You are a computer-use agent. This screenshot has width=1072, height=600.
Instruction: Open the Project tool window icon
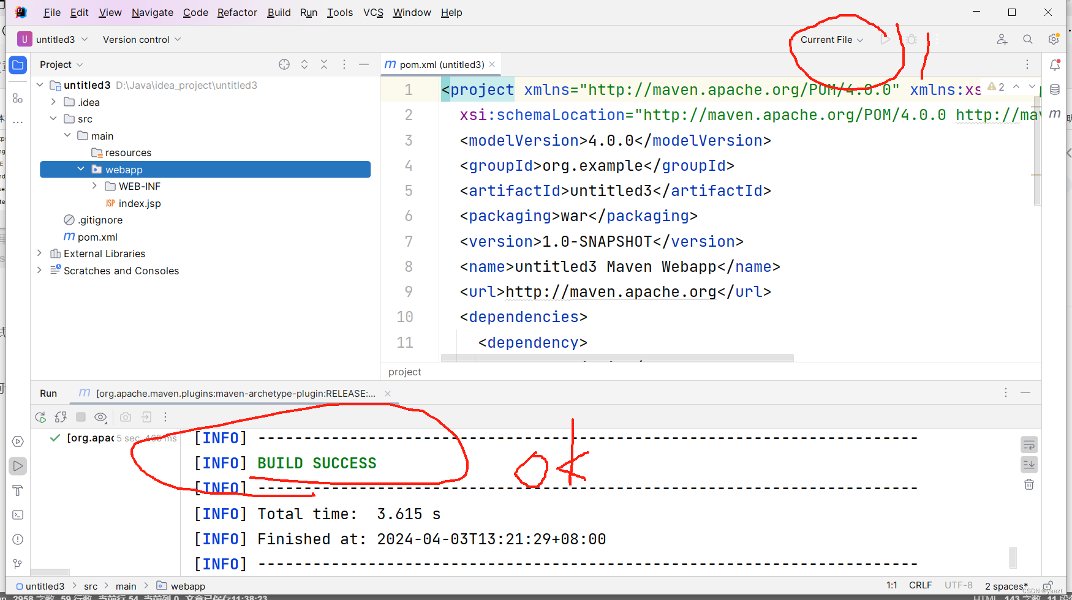click(x=18, y=64)
